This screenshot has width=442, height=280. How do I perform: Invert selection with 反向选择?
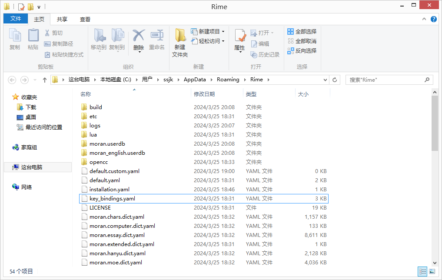302,51
